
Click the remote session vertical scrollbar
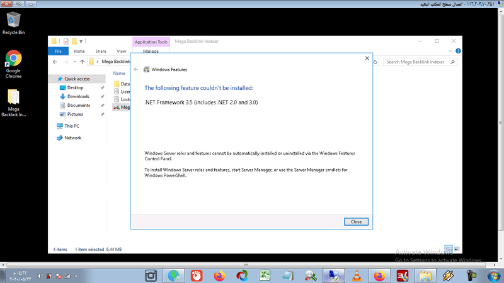click(x=501, y=122)
